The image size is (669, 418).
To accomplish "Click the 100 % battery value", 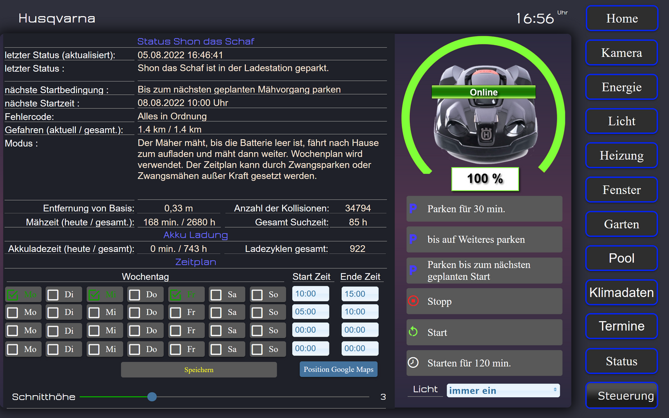I will (485, 179).
